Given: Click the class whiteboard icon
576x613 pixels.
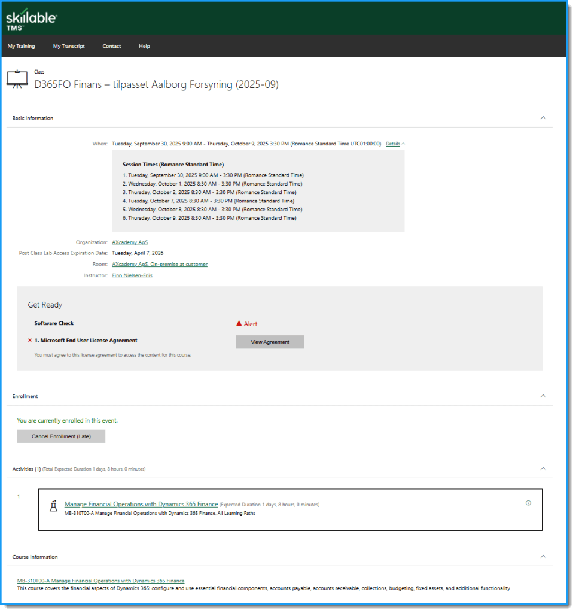Looking at the screenshot, I should [17, 79].
